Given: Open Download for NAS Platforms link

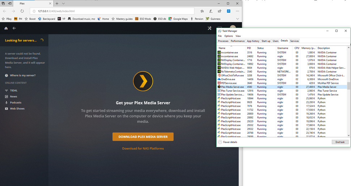Looking at the screenshot, I should point(143,148).
